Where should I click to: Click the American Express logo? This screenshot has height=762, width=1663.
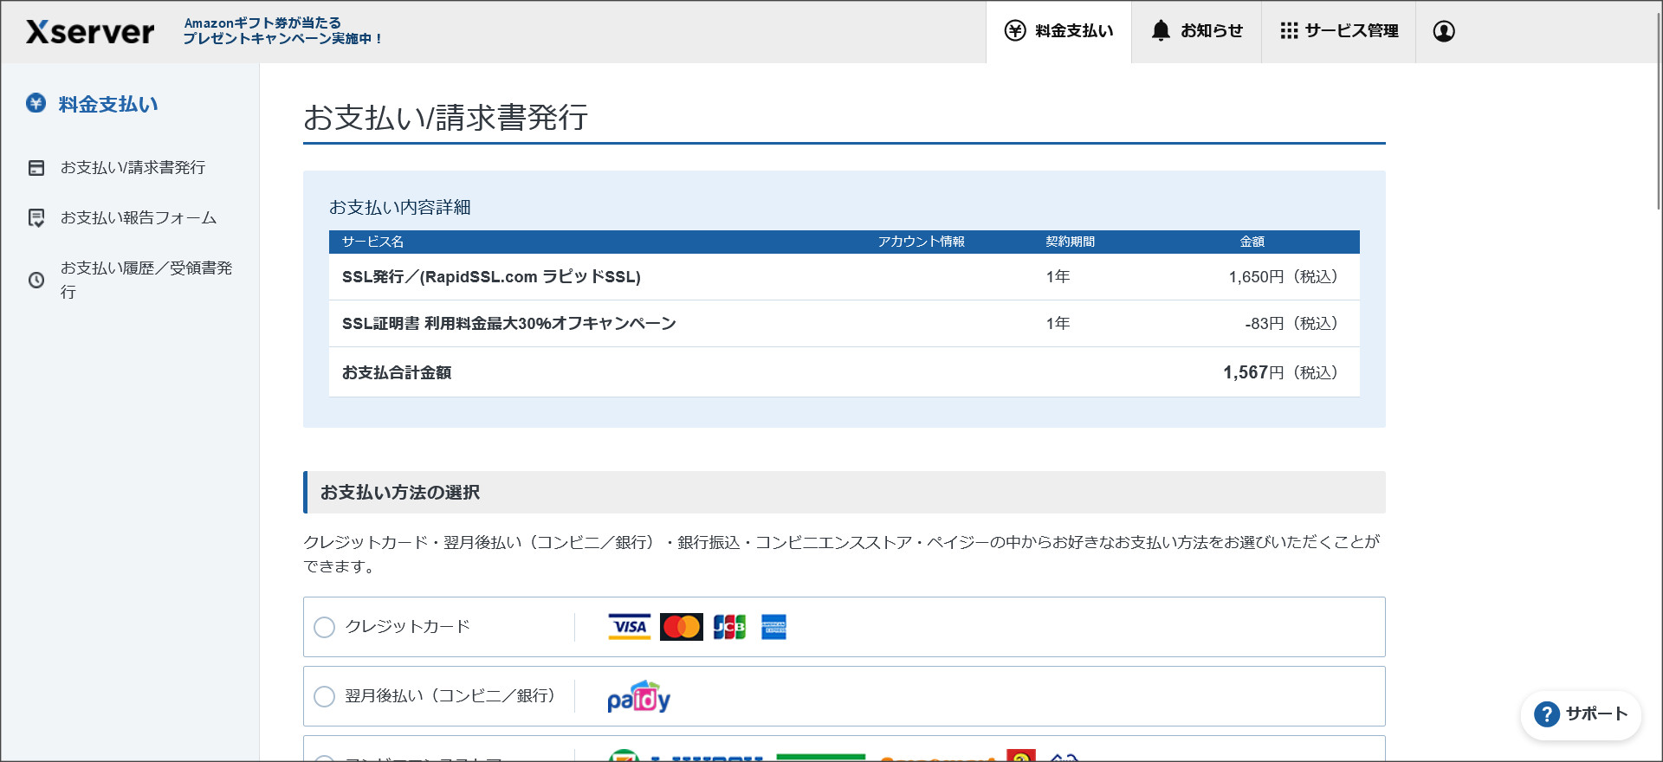[773, 627]
